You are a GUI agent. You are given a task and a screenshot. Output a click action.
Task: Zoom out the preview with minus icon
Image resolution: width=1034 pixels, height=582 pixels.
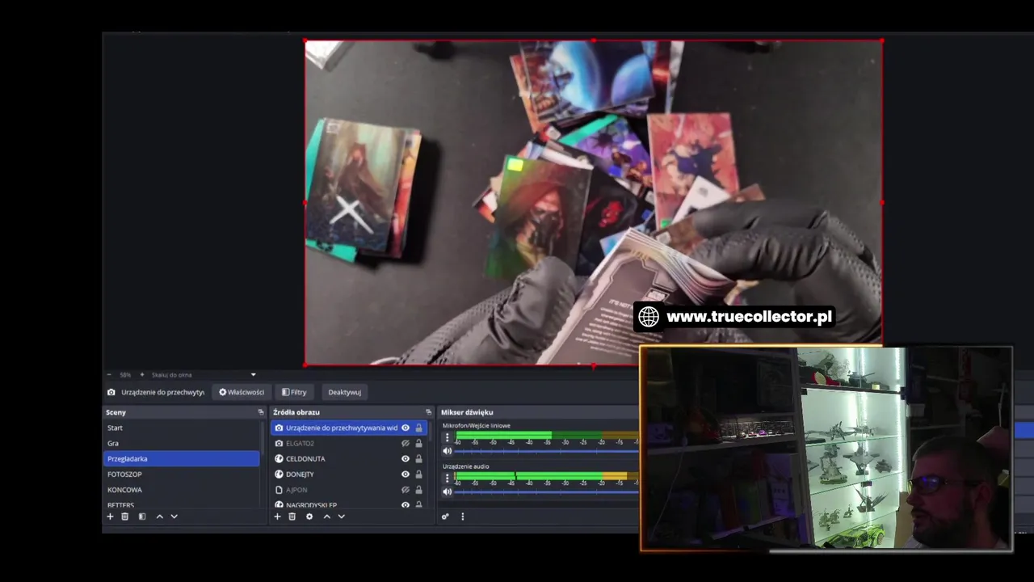click(109, 374)
